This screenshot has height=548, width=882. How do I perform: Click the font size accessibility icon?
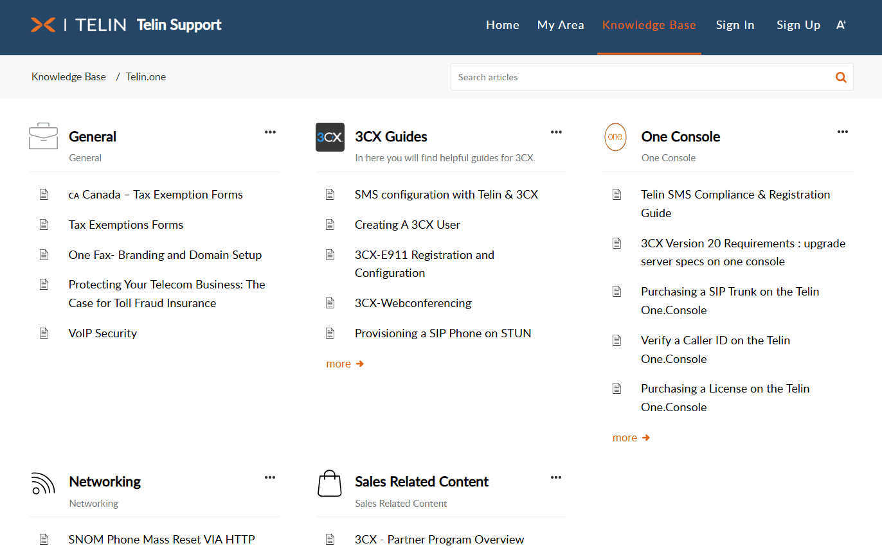click(x=841, y=25)
